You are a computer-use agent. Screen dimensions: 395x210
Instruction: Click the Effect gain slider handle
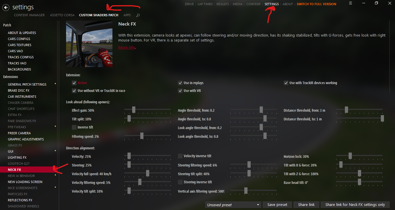[134, 110]
